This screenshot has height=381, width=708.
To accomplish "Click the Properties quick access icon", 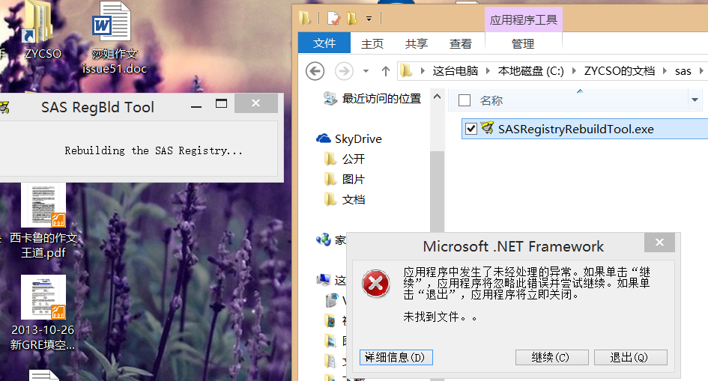I will pyautogui.click(x=333, y=19).
